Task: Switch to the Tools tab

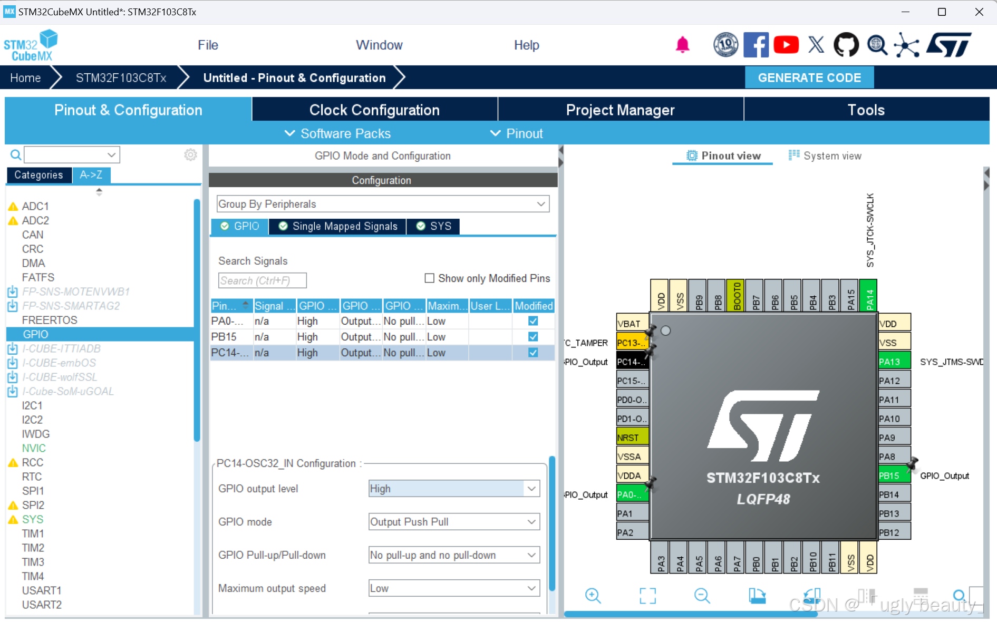Action: [866, 110]
